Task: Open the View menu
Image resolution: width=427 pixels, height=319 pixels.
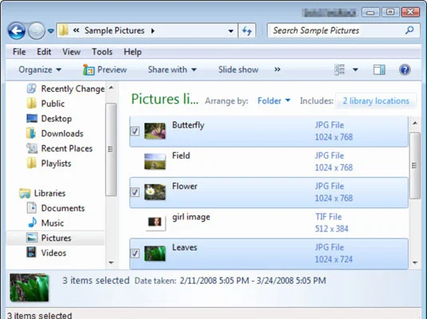Action: [x=71, y=52]
